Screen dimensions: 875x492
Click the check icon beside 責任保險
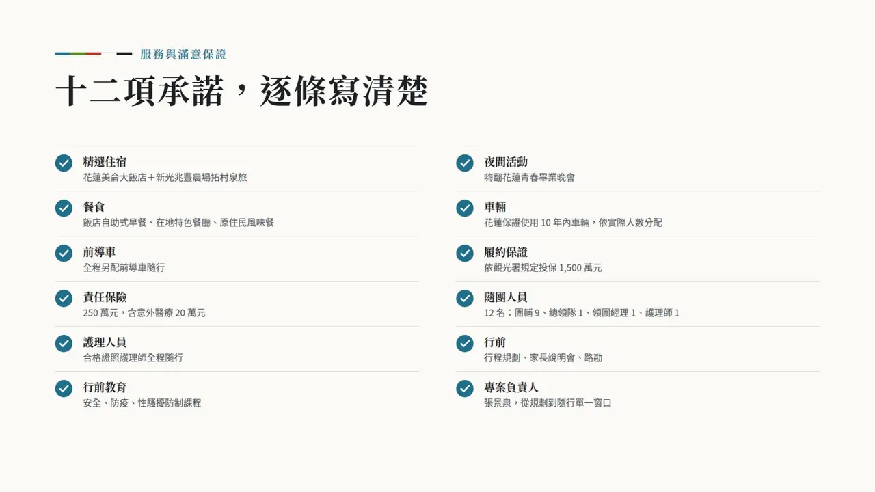(x=64, y=298)
